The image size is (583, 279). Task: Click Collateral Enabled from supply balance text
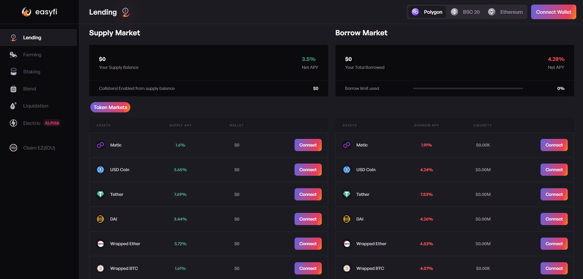(137, 88)
